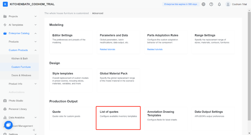Collapse the Enterprise Catalog chevron
This screenshot has height=135, width=251.
(35, 33)
